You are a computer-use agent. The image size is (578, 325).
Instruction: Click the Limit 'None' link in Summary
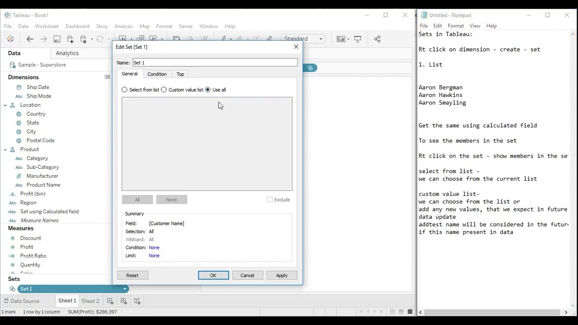154,255
